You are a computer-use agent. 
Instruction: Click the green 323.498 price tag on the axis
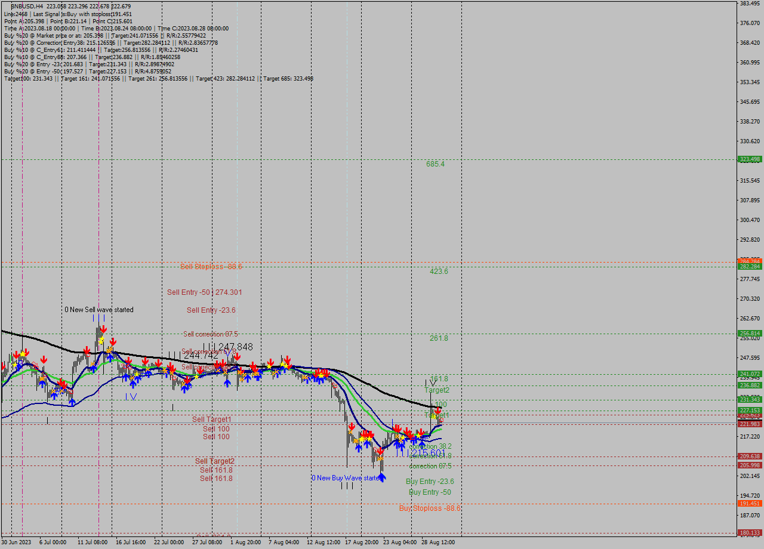coord(748,159)
